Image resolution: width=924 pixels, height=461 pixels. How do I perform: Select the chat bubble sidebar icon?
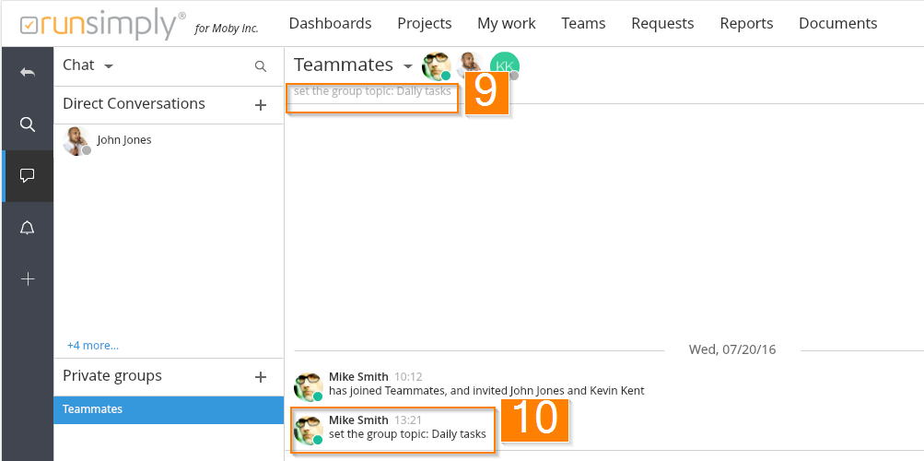coord(28,175)
